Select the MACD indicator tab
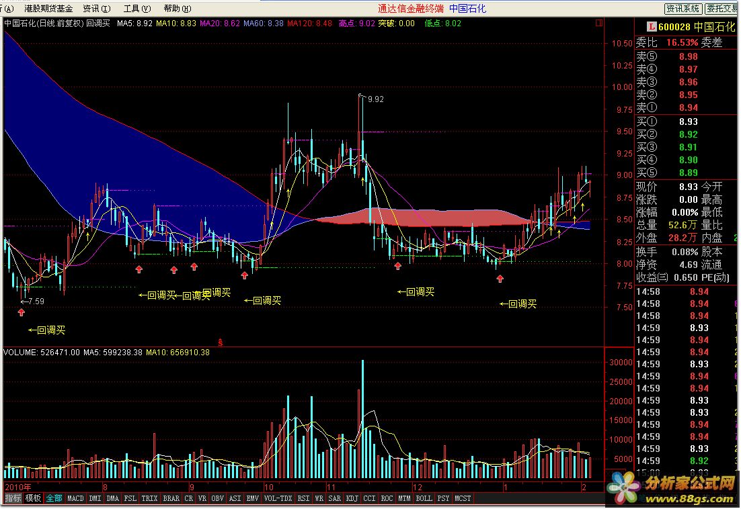 75,498
